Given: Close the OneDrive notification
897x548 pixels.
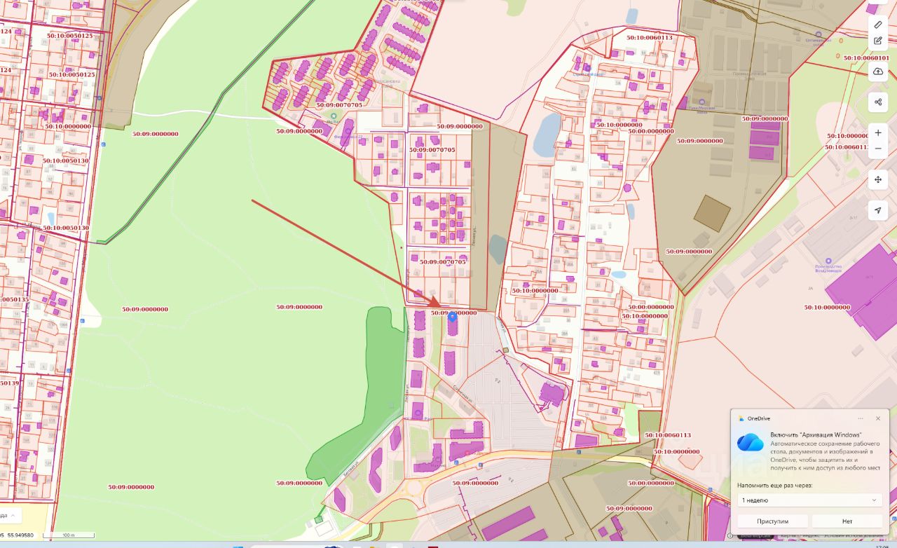Looking at the screenshot, I should pyautogui.click(x=878, y=418).
